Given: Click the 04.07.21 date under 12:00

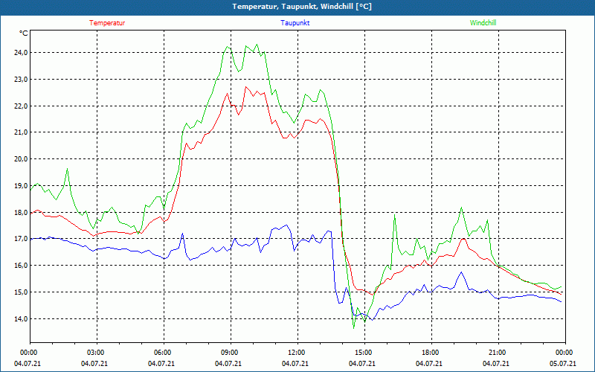Looking at the screenshot, I should point(295,364).
